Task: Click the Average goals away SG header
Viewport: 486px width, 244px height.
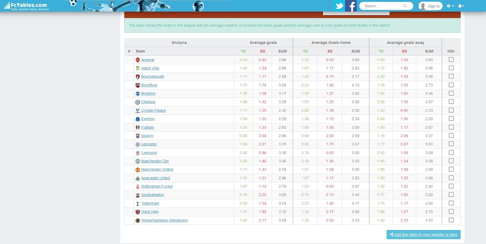Action: click(x=404, y=51)
